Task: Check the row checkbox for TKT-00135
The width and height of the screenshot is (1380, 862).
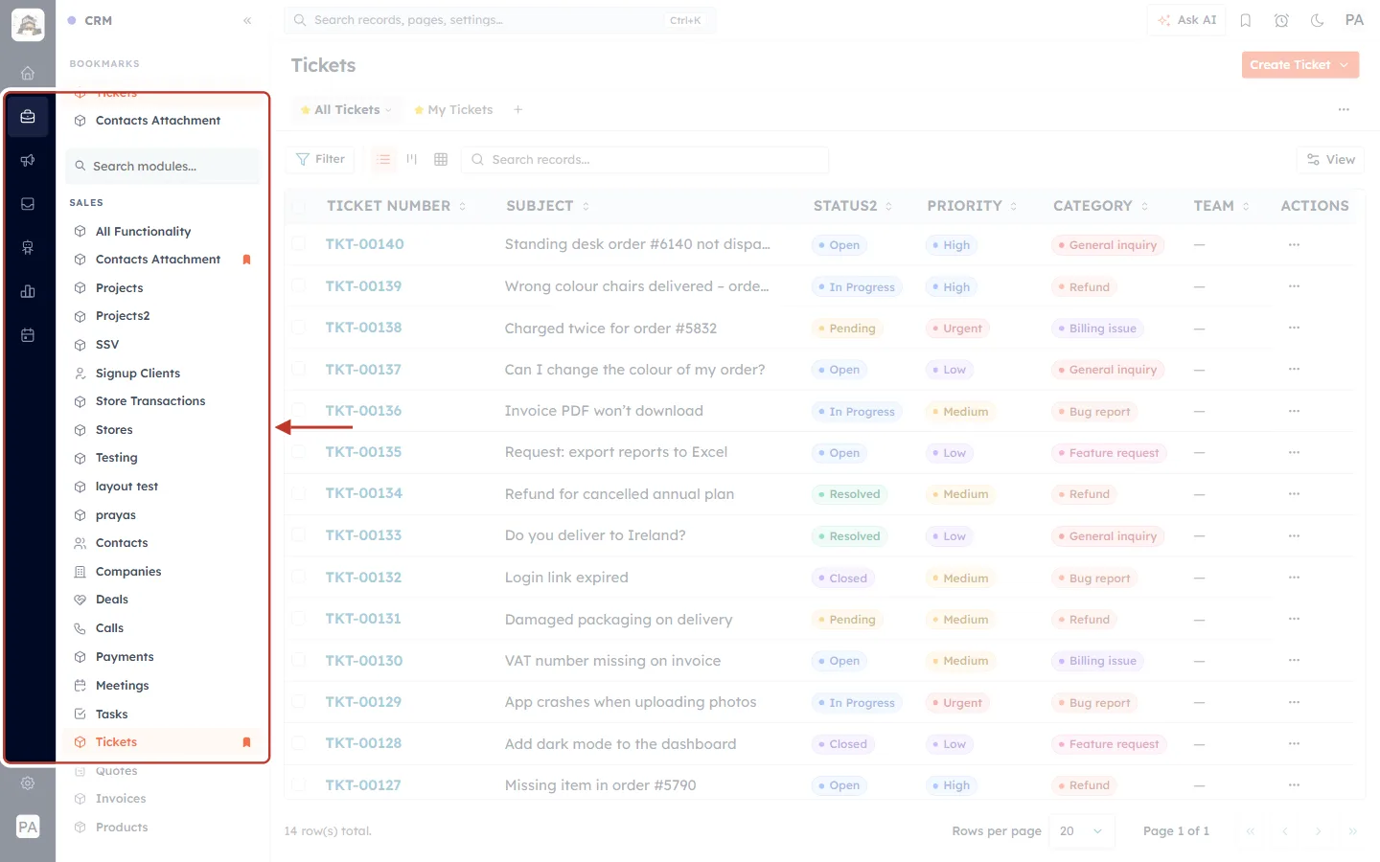Action: point(299,452)
